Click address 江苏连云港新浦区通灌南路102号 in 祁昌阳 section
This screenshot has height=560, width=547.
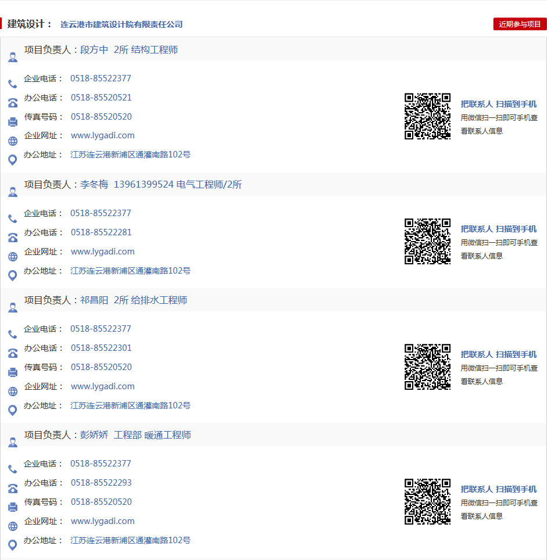130,405
